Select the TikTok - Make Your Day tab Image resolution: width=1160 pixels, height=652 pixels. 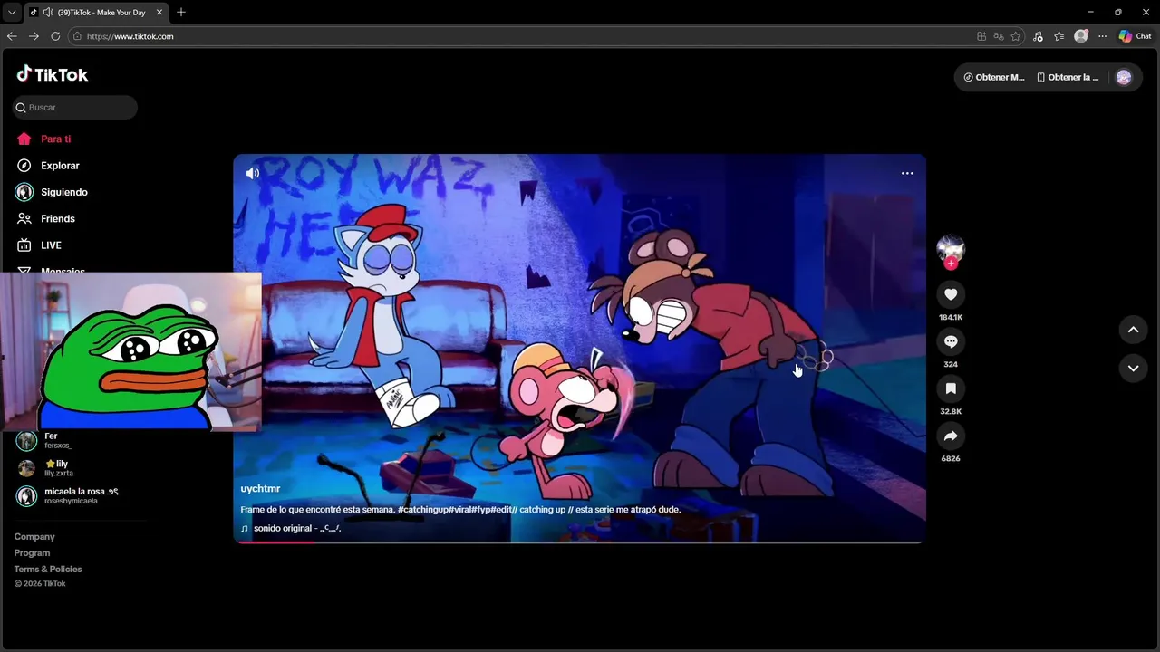point(96,13)
